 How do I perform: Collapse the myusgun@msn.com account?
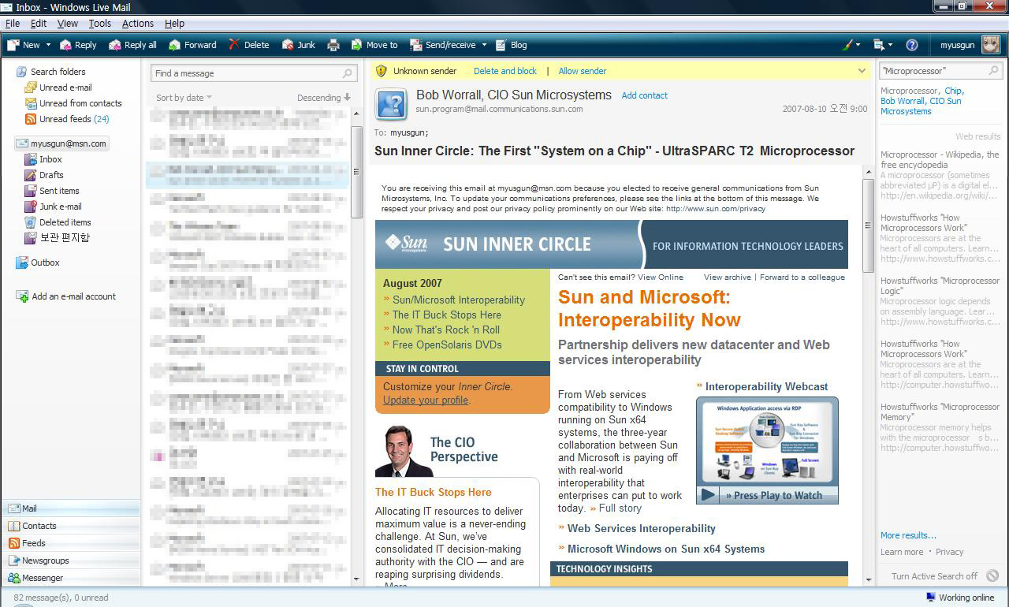point(61,143)
